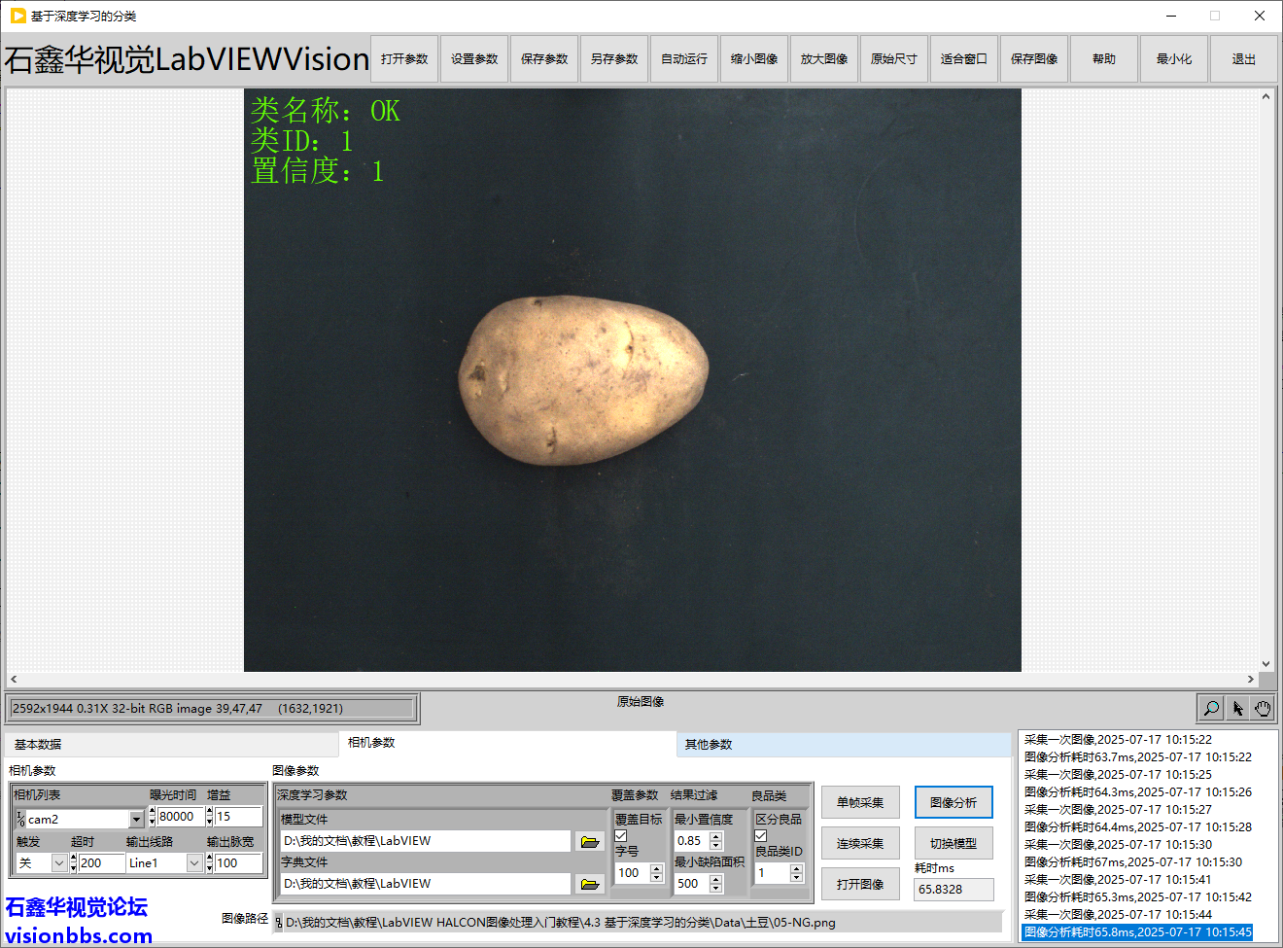Select the hand pan tool
This screenshot has height=948, width=1283.
pos(1263,708)
